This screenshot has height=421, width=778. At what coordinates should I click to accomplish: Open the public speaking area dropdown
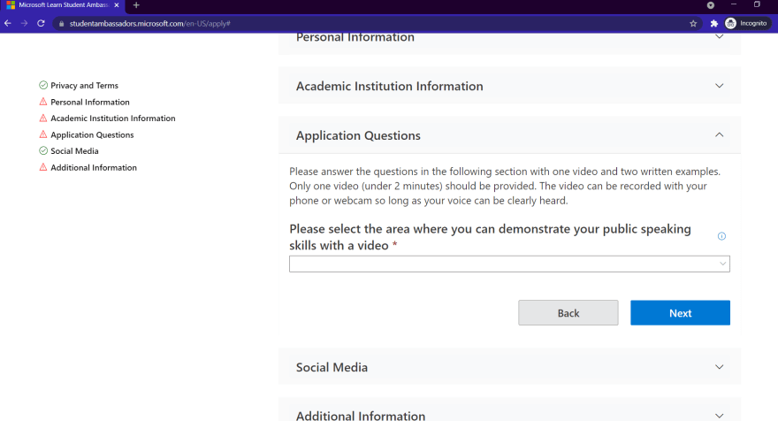pyautogui.click(x=509, y=264)
